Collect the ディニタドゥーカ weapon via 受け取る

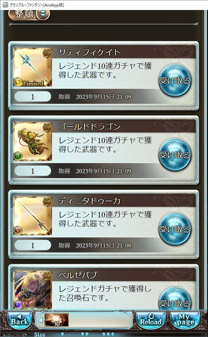(174, 229)
